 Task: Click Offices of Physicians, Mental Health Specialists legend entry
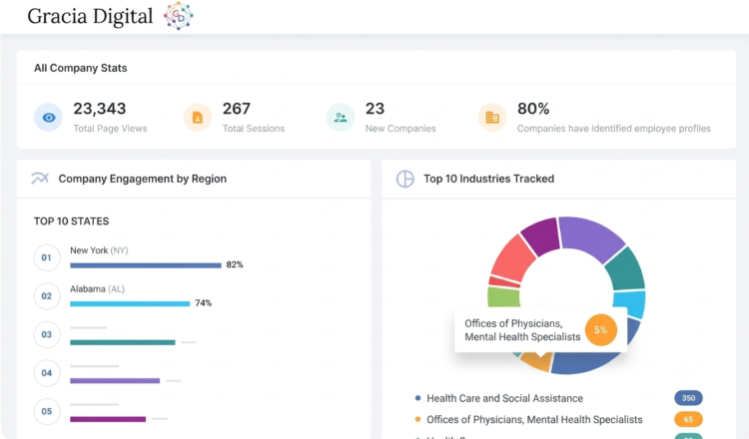534,419
